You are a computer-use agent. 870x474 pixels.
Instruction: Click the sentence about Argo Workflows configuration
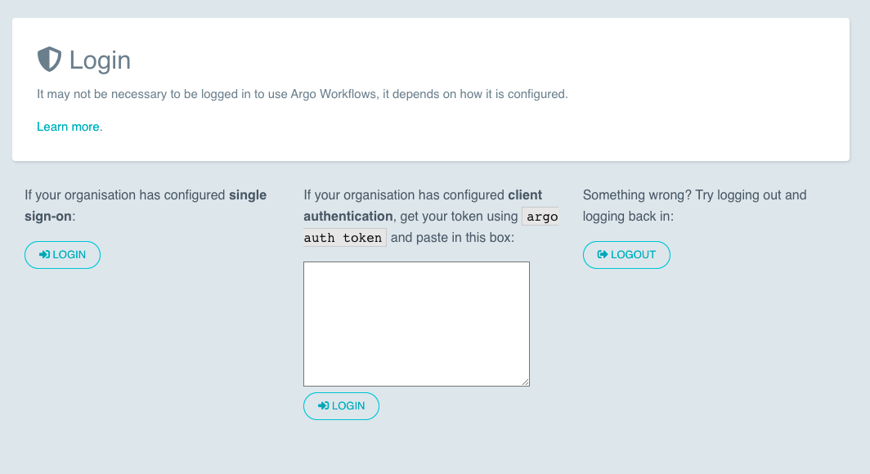pos(303,93)
